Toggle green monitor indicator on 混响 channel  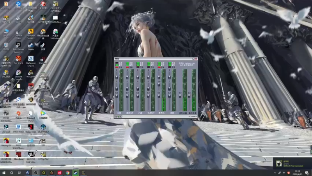pyautogui.click(x=170, y=65)
